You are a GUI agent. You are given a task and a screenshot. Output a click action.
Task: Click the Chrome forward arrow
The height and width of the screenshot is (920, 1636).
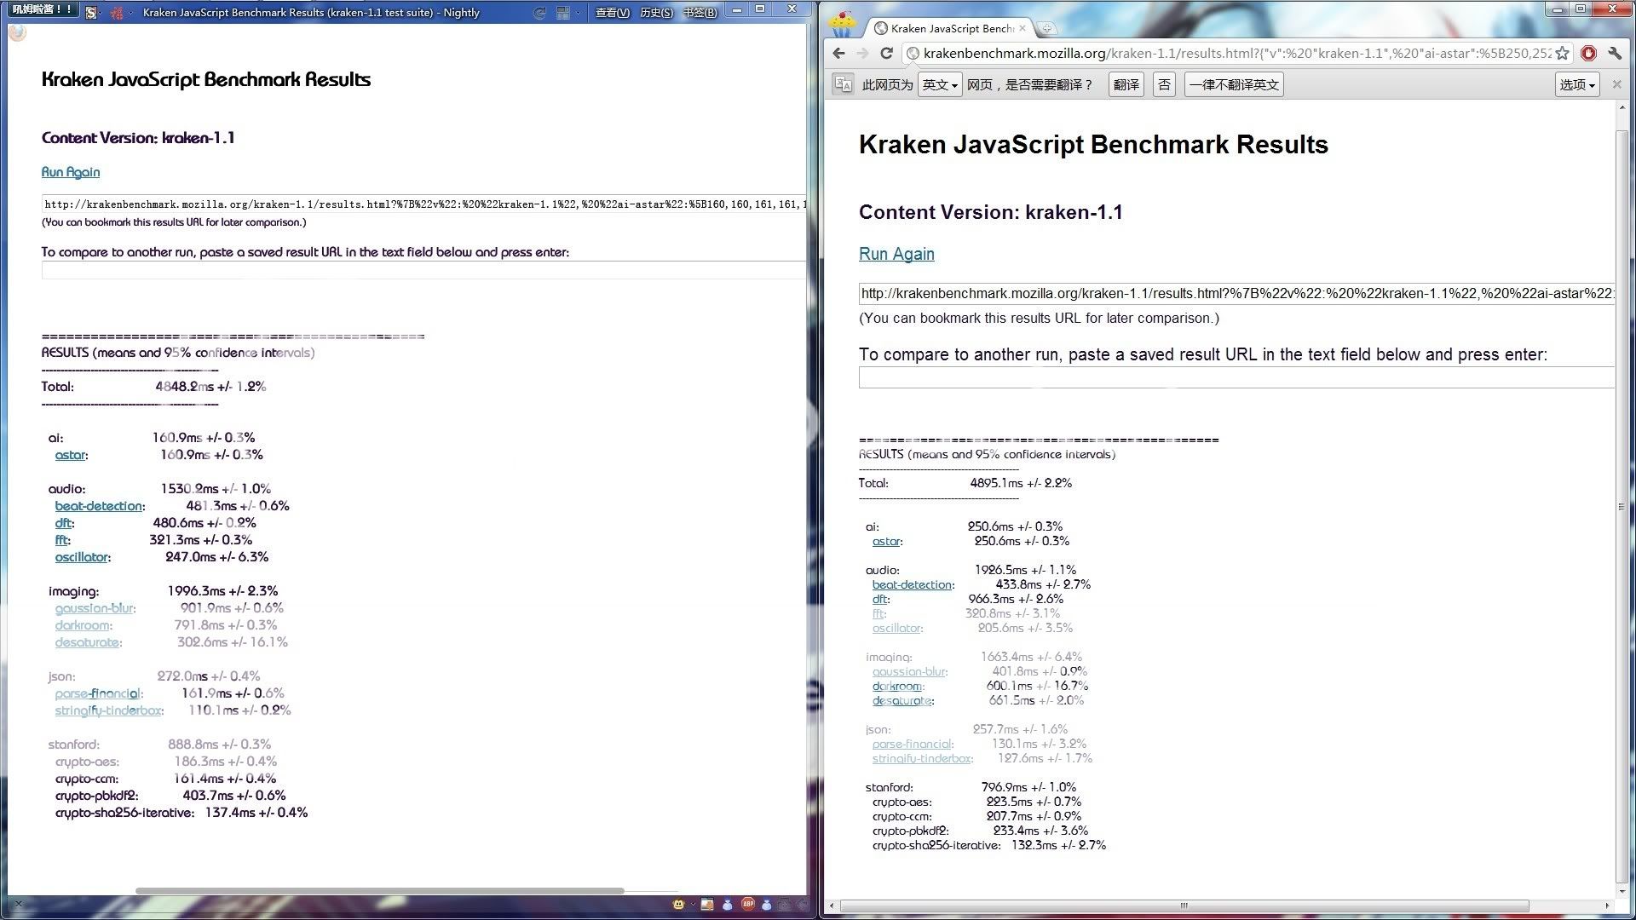[x=862, y=53]
